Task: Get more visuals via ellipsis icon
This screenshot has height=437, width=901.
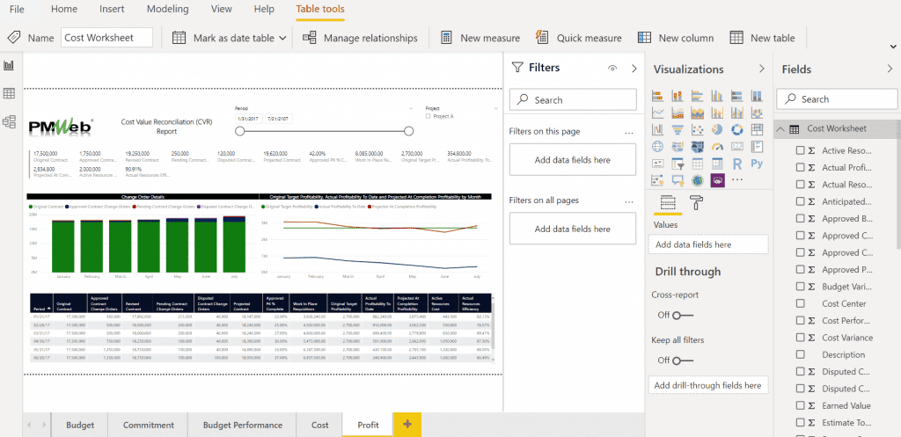Action: click(737, 181)
